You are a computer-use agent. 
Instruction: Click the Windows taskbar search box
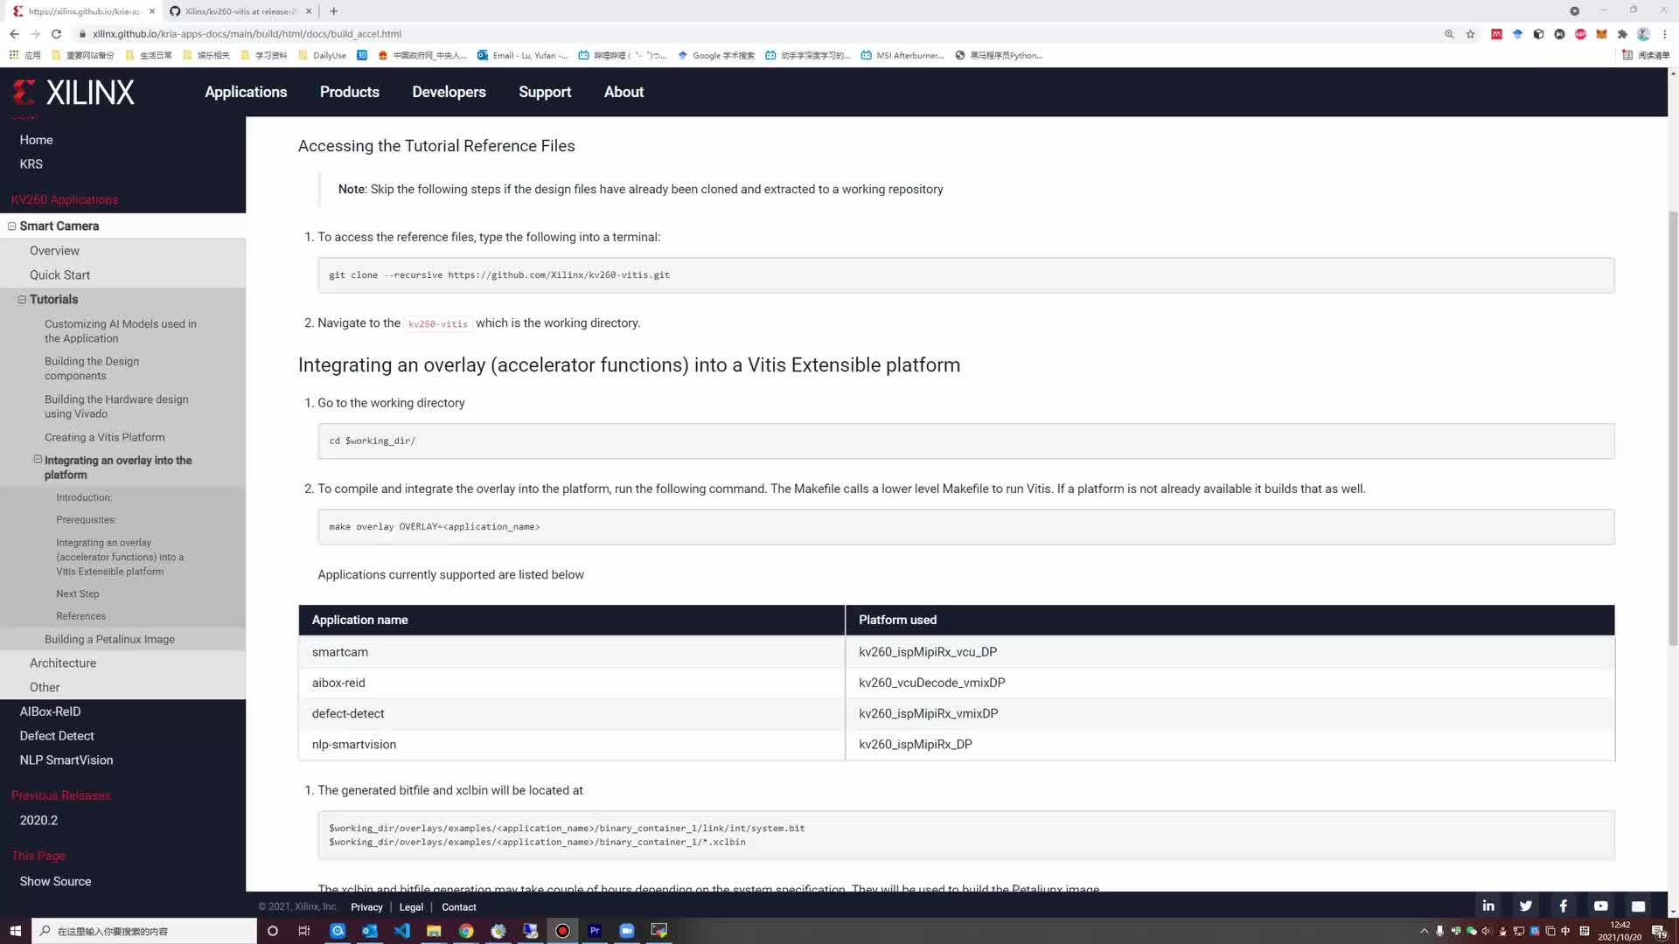145,931
